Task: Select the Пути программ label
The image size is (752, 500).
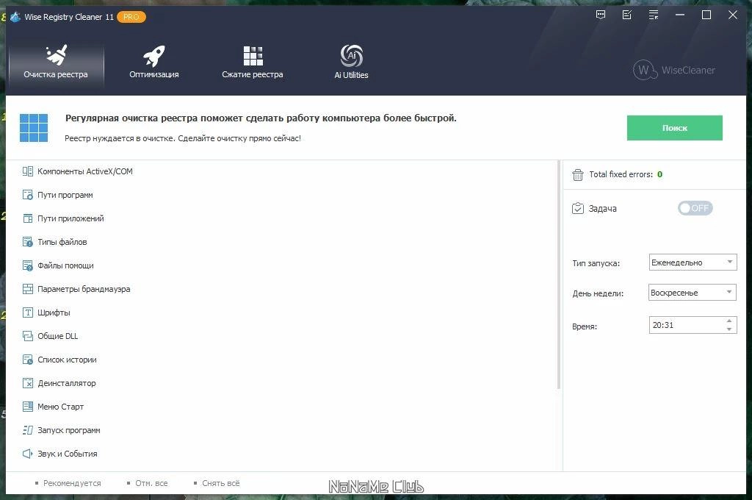Action: [x=65, y=195]
